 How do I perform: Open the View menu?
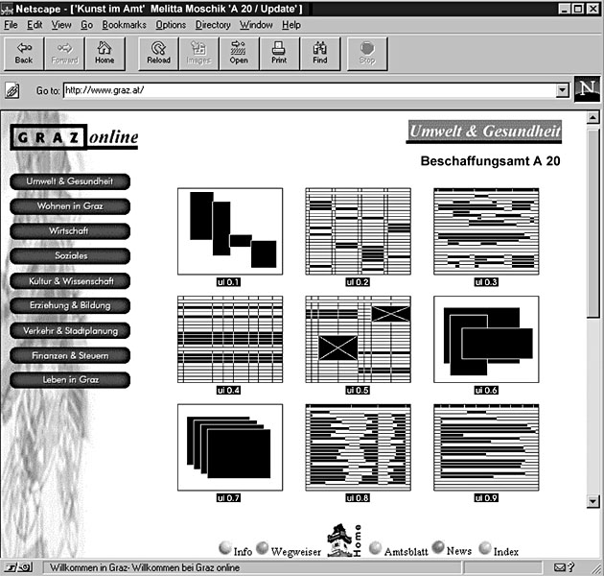(x=61, y=25)
